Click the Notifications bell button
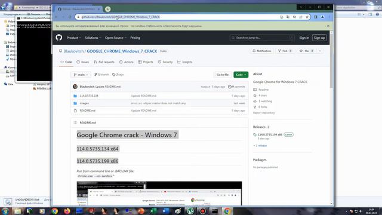 (x=261, y=51)
